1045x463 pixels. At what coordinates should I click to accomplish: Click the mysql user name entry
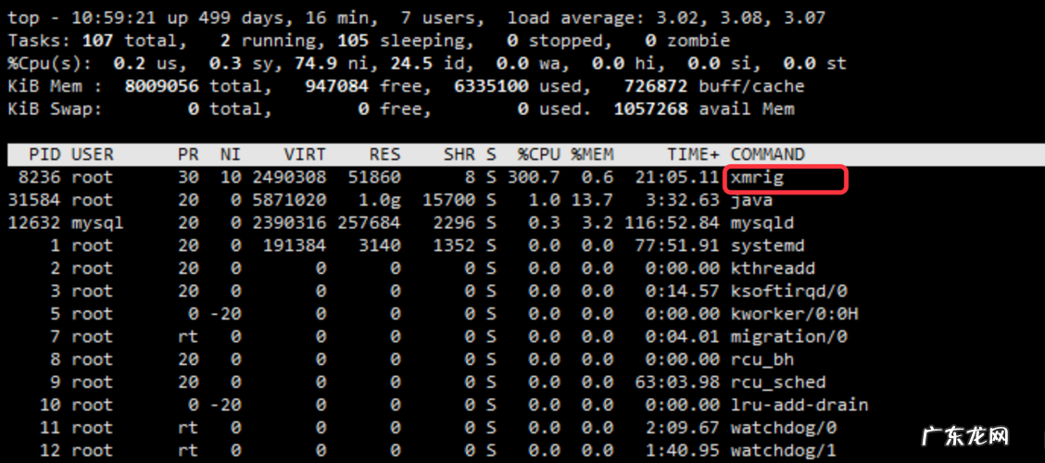tap(97, 223)
